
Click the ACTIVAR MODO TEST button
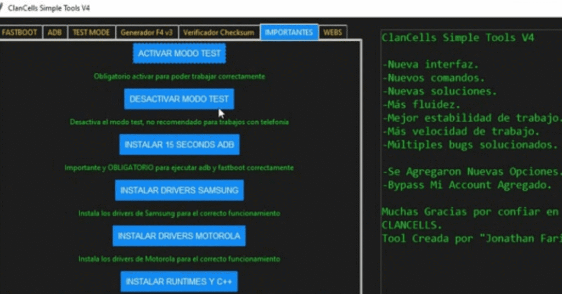pyautogui.click(x=179, y=53)
